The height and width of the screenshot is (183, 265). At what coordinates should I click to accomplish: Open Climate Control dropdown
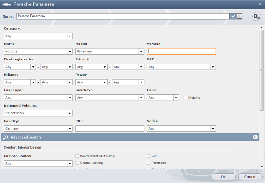click(38, 163)
